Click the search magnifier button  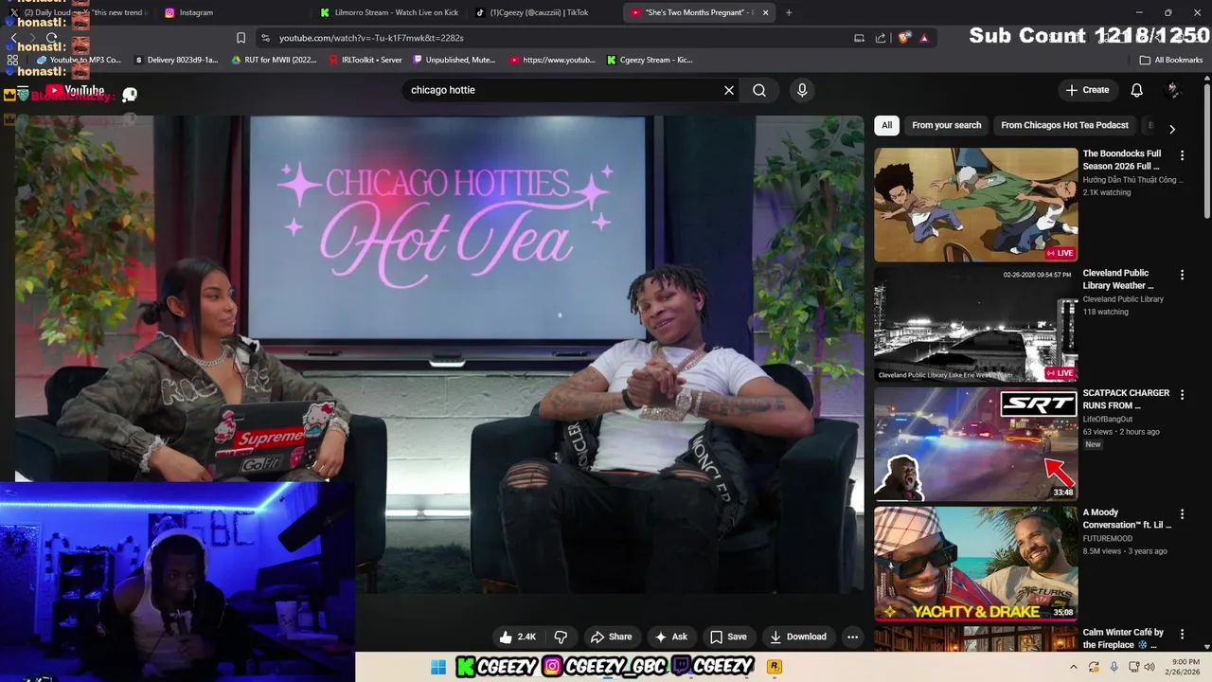(x=759, y=90)
